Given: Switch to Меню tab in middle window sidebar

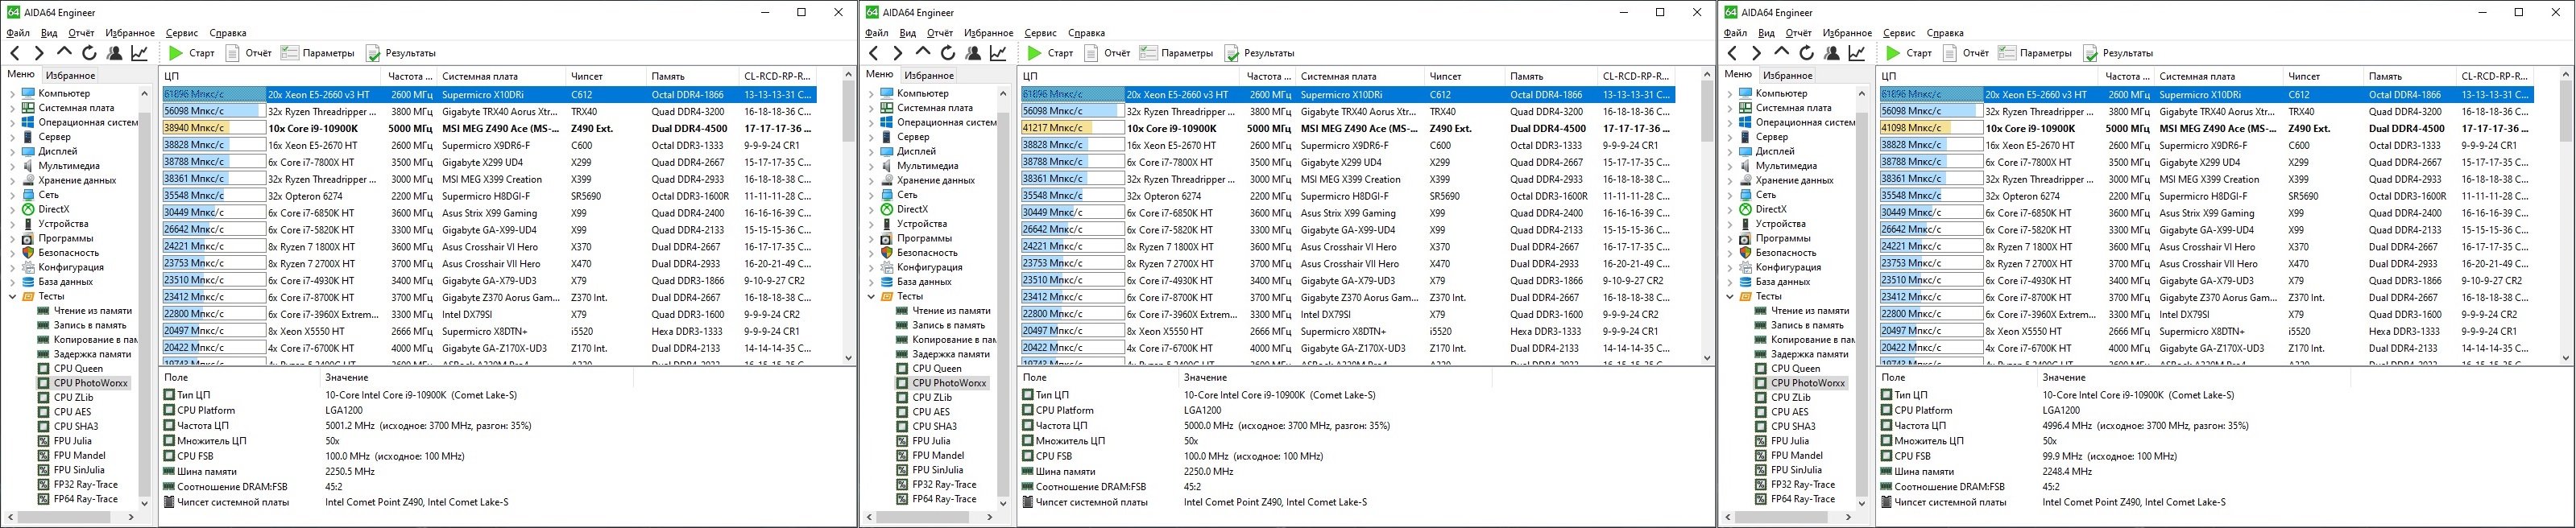Looking at the screenshot, I should (880, 74).
